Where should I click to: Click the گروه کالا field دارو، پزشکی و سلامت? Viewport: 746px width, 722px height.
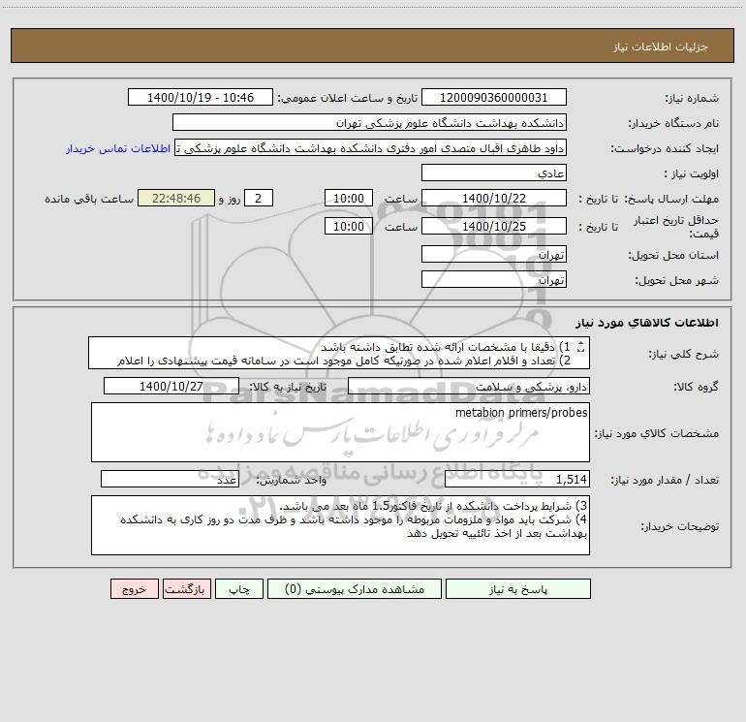(469, 386)
